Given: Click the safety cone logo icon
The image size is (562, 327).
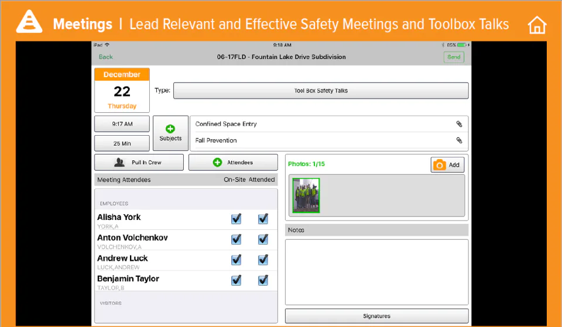Looking at the screenshot, I should (29, 22).
